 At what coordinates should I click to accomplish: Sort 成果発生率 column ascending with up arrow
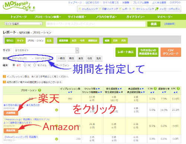[x=163, y=92]
